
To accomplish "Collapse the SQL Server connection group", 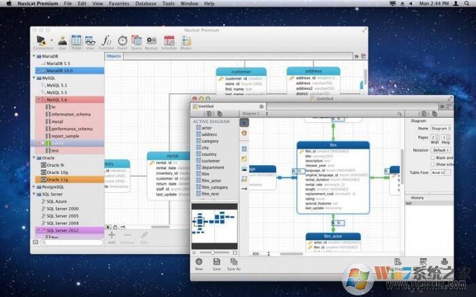I will [34, 194].
